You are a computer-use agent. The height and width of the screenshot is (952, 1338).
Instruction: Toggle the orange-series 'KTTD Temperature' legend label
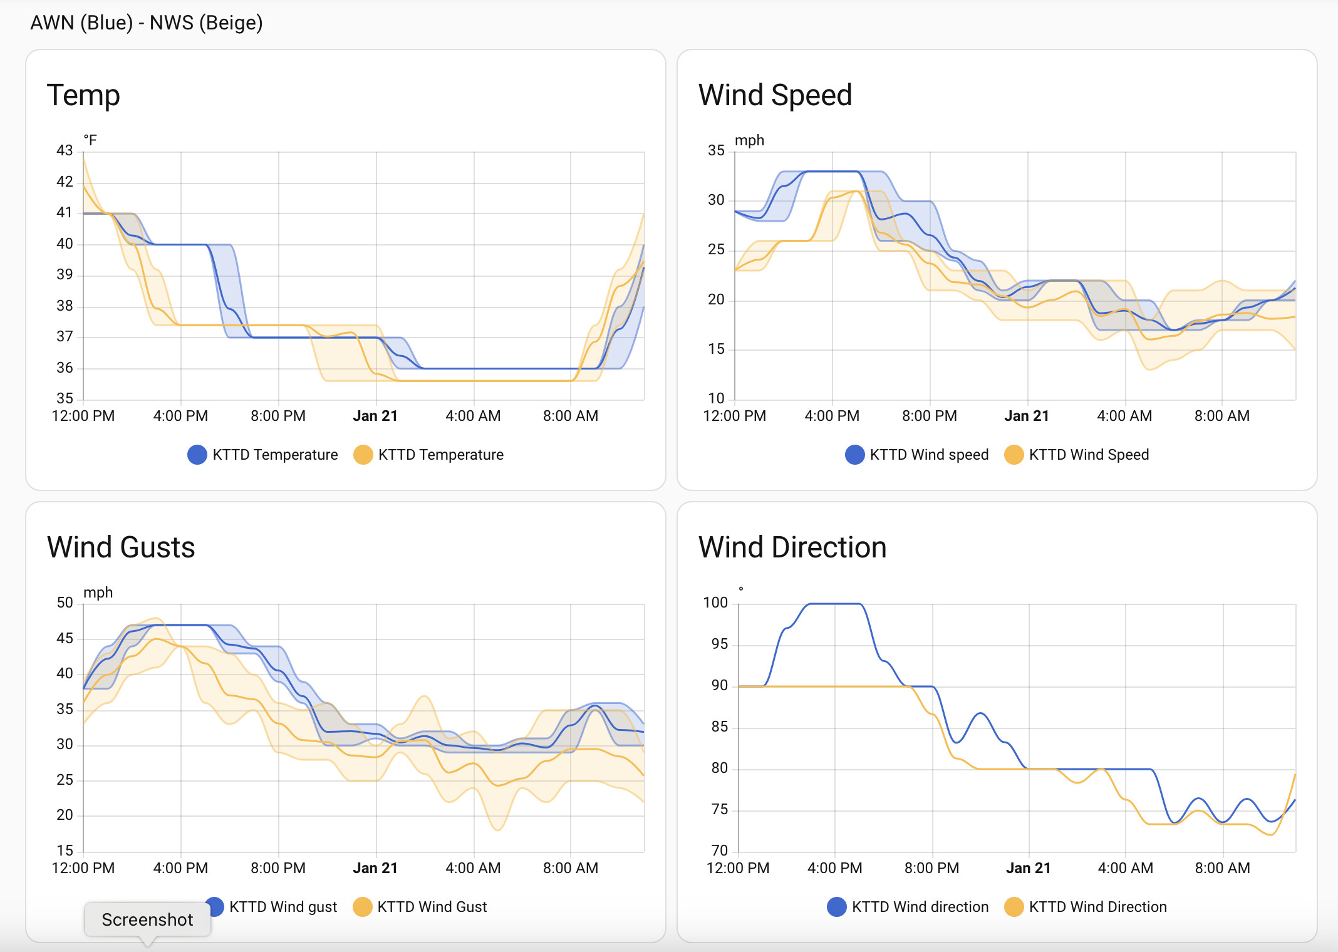(x=440, y=455)
